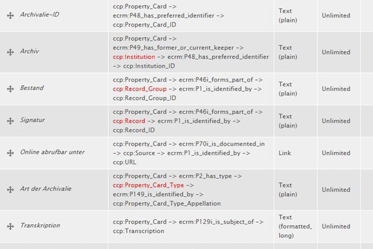Click the move handle beside Art der Archivalie
Screen dimensions: 373x249
10,190
